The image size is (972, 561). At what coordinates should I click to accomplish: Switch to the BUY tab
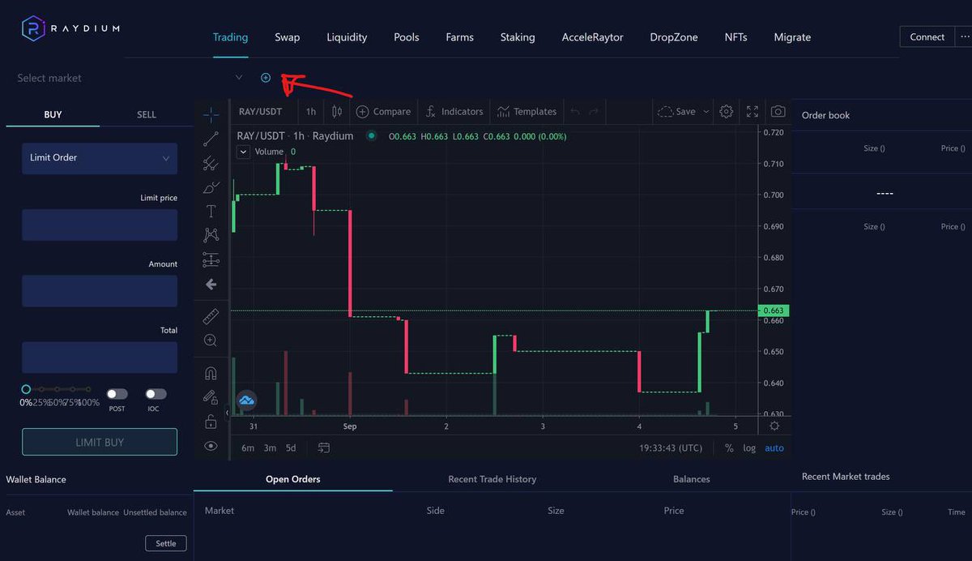[x=53, y=114]
